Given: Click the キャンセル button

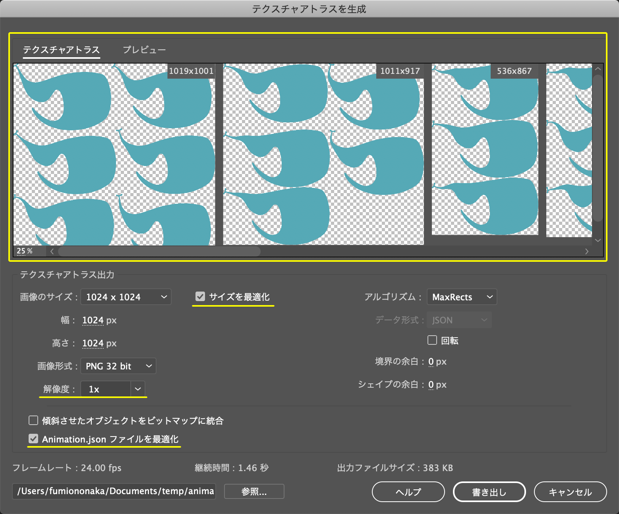Looking at the screenshot, I should [x=571, y=492].
